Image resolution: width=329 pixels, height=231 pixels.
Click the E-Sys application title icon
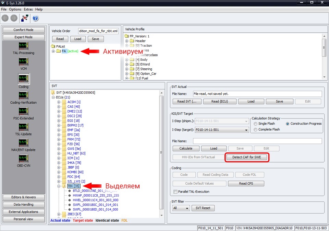pyautogui.click(x=3, y=3)
